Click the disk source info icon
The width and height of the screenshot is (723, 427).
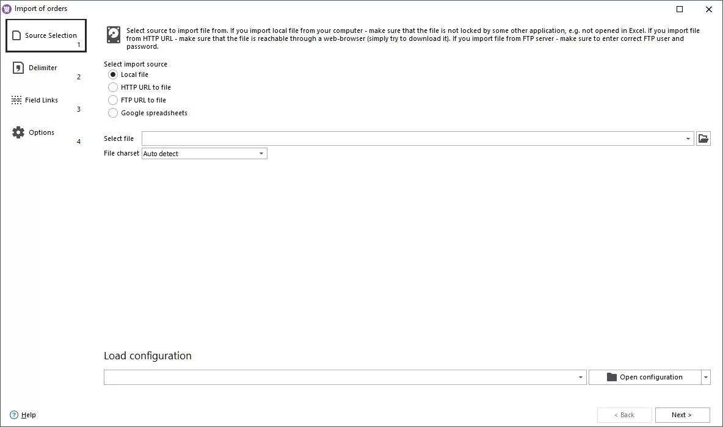pyautogui.click(x=114, y=35)
